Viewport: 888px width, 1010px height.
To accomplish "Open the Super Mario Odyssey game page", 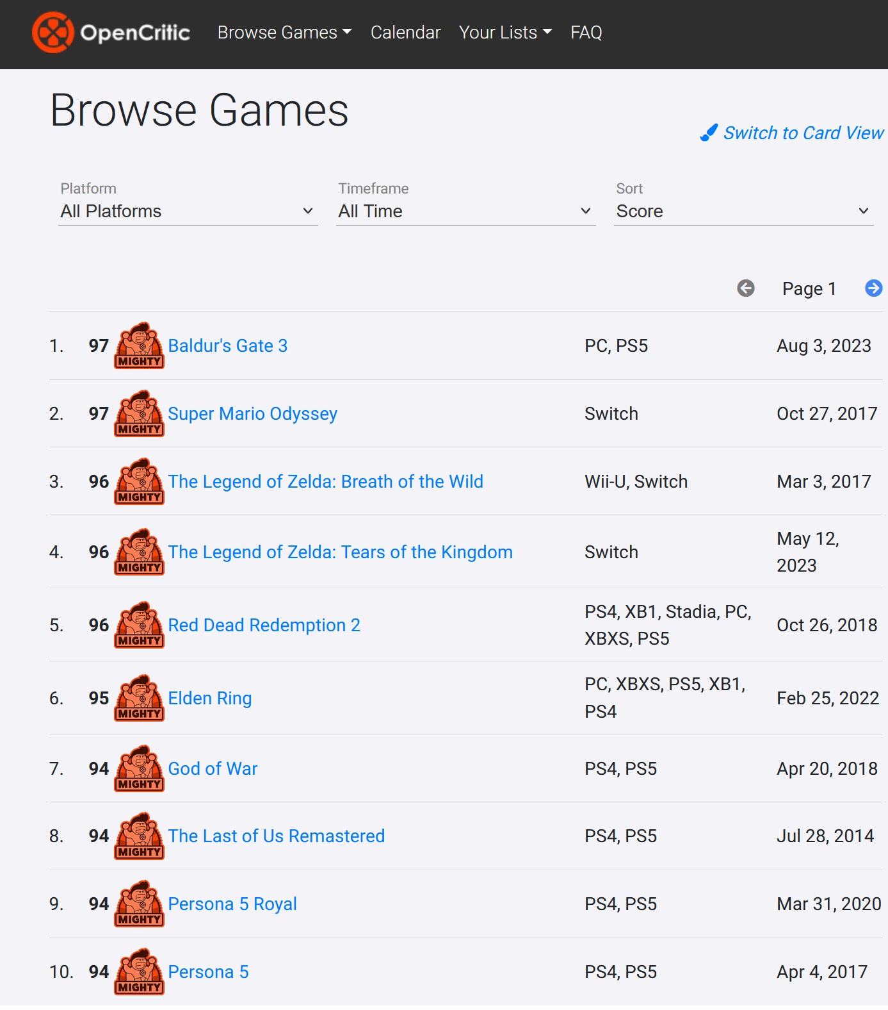I will point(252,413).
